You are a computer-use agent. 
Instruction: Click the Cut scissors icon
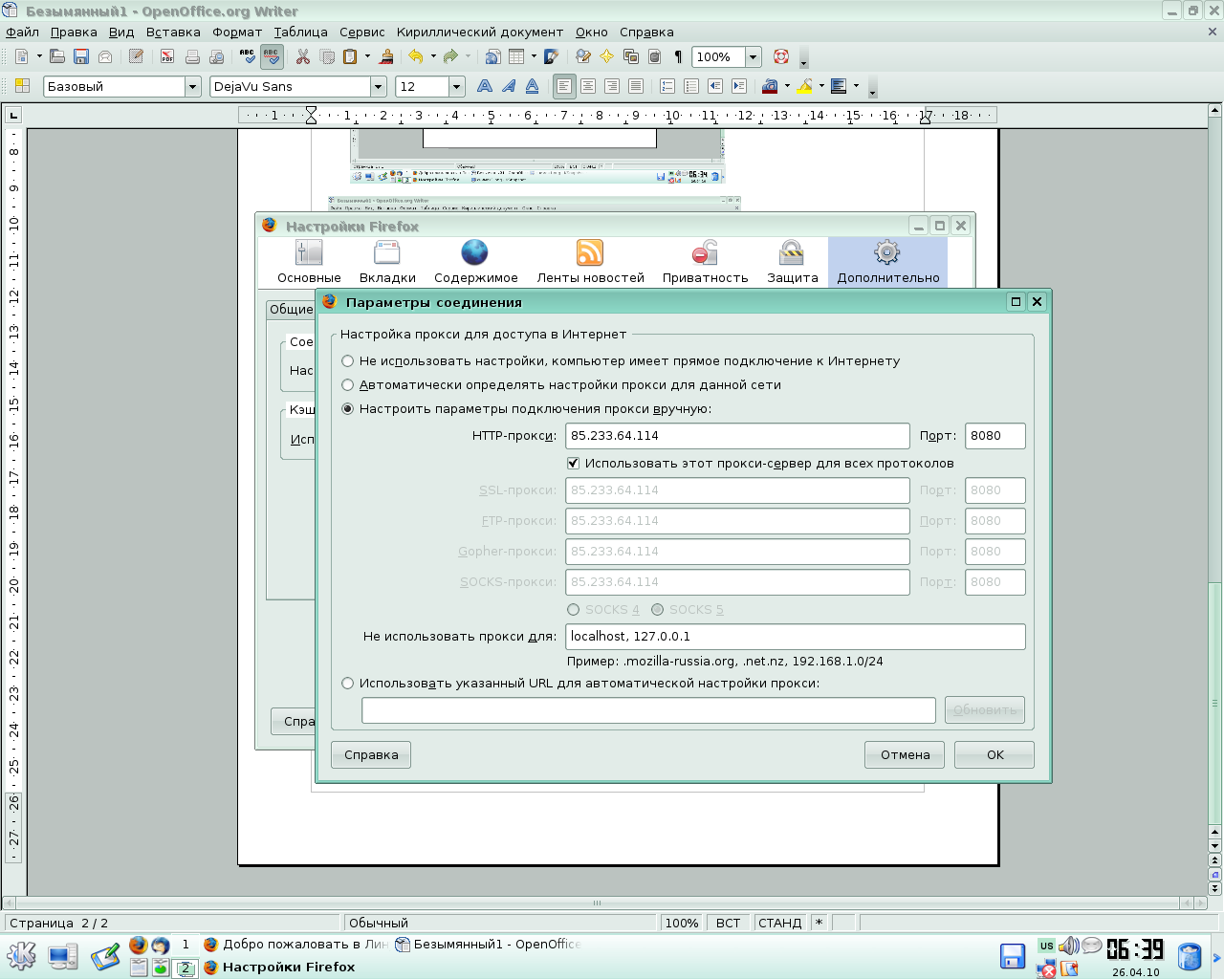click(x=303, y=57)
